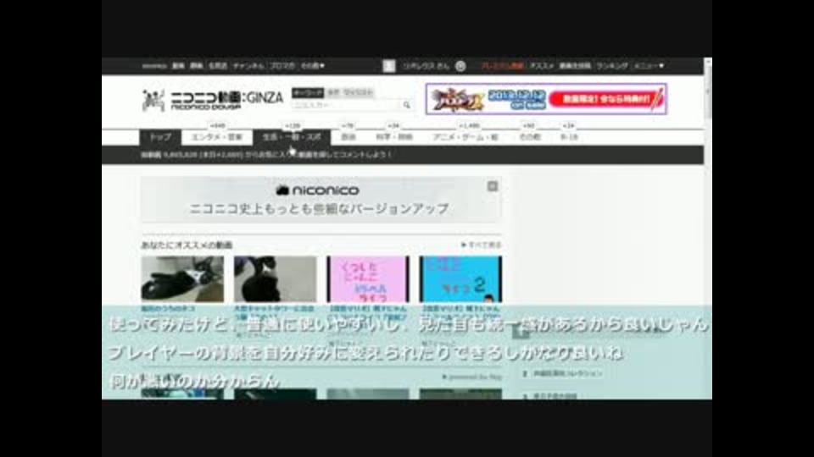Select the マイリスト search mode tab
814x457 pixels.
(x=358, y=93)
